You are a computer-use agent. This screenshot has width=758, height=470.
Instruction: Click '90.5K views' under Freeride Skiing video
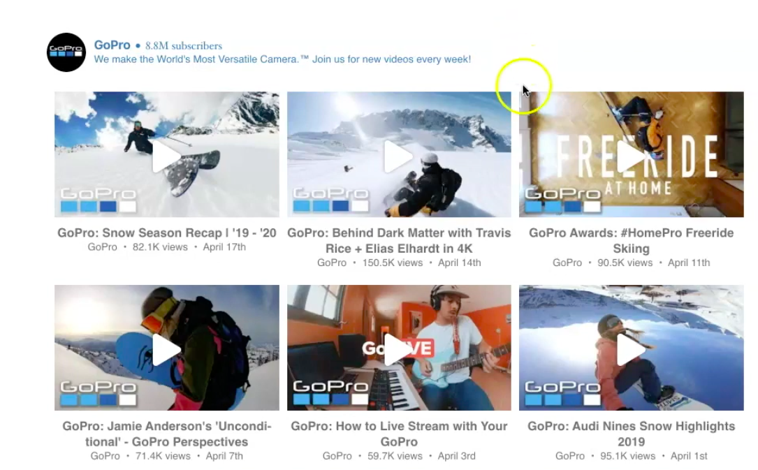click(x=625, y=263)
